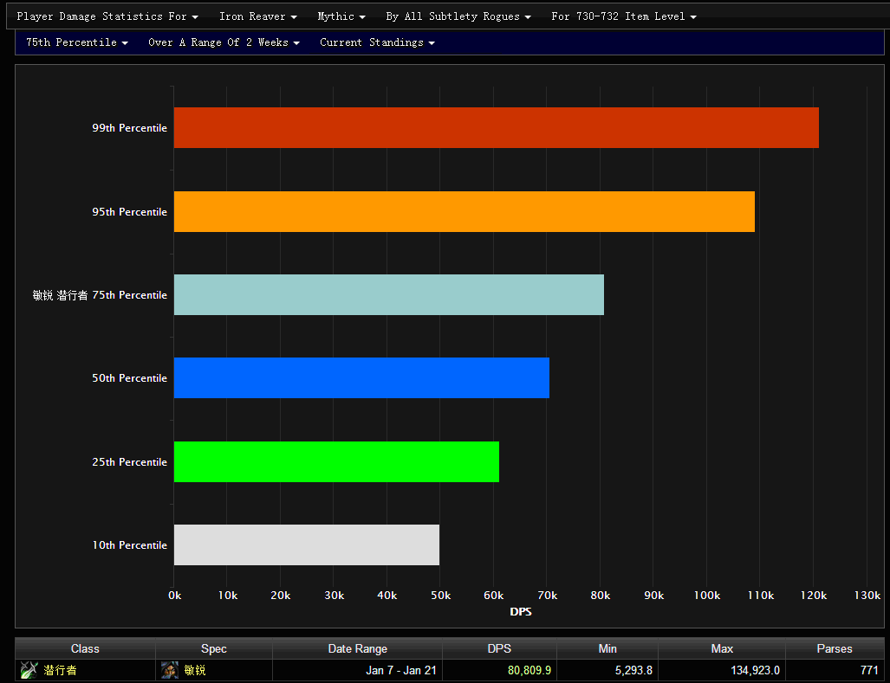Viewport: 890px width, 683px height.
Task: Select the light teal 75th Percentile bar
Action: click(x=388, y=295)
